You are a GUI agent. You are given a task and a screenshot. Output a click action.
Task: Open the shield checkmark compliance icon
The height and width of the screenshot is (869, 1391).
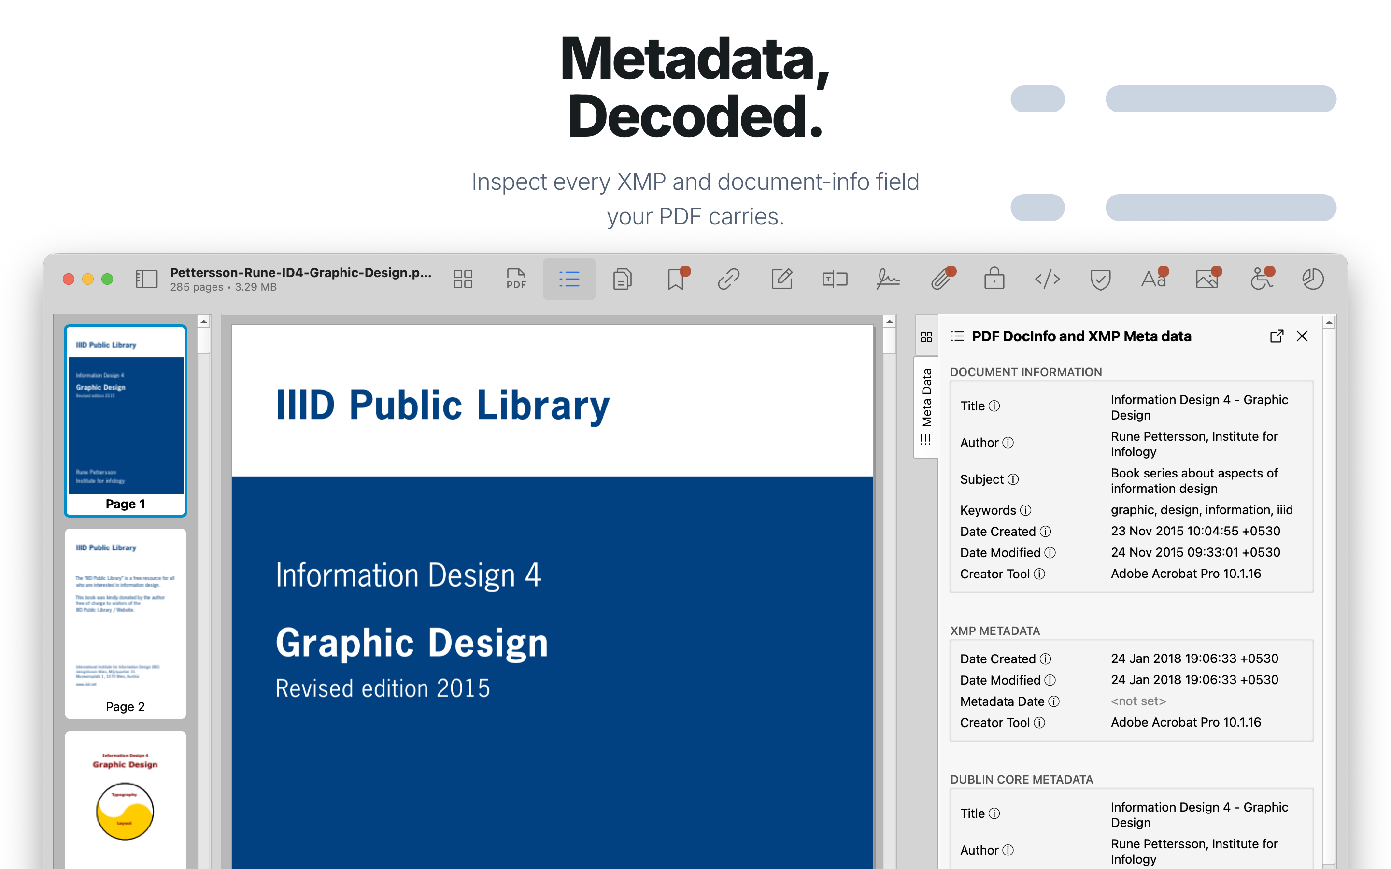(x=1100, y=280)
